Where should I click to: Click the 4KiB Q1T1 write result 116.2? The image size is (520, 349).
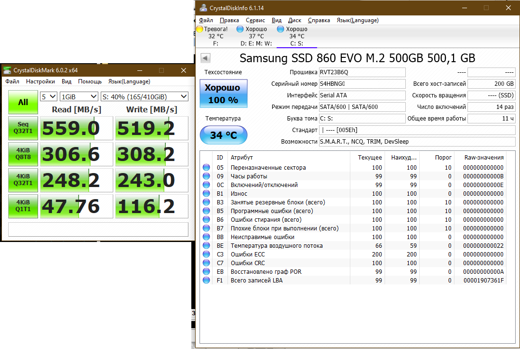coord(151,206)
